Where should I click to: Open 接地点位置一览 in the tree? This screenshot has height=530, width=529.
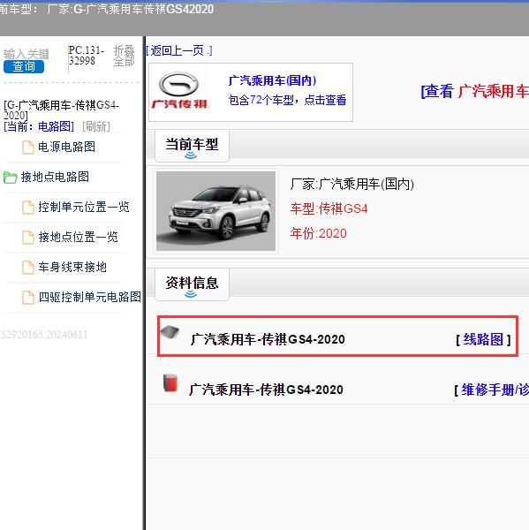(x=78, y=237)
